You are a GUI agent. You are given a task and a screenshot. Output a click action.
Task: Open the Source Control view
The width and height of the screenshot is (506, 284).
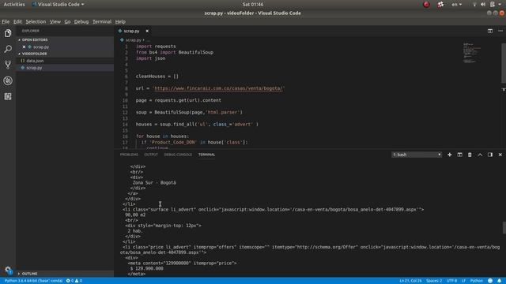(x=8, y=65)
